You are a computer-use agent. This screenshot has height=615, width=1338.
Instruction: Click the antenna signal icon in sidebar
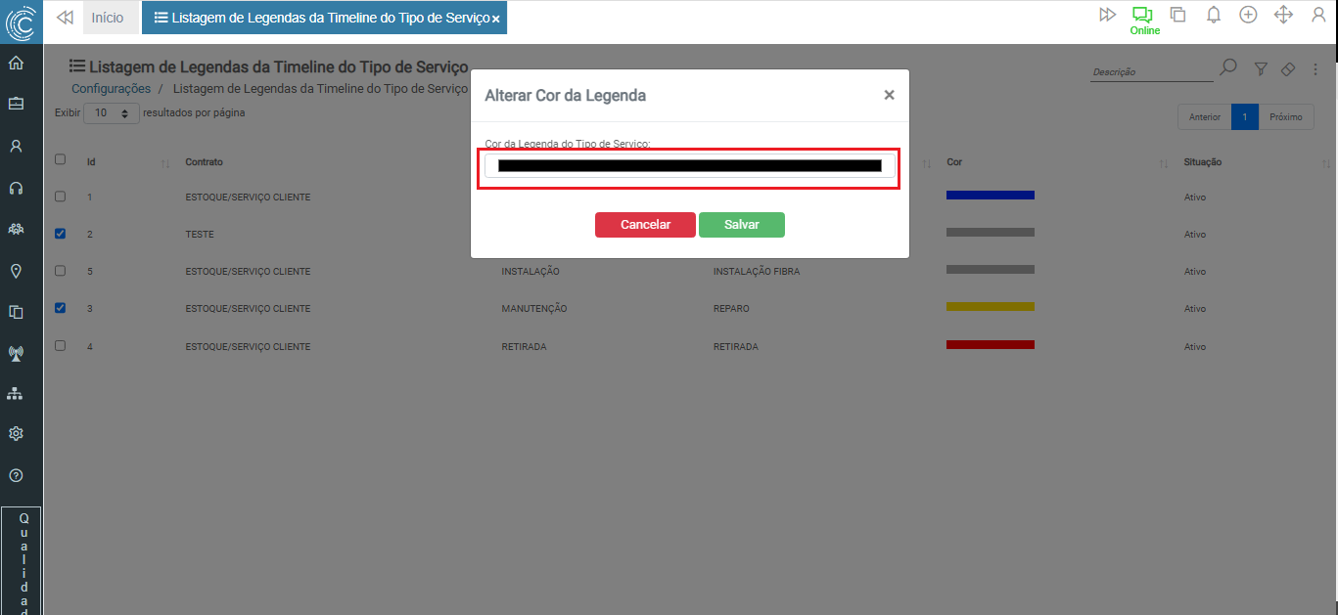[x=16, y=353]
